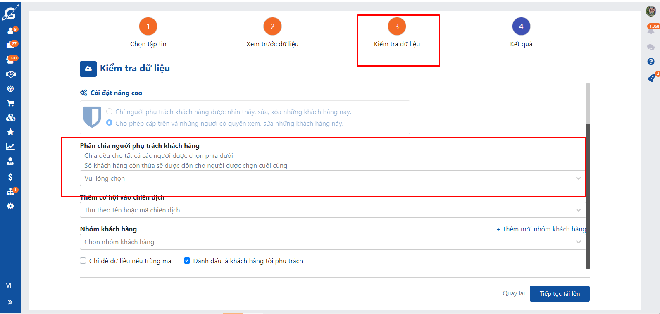Screen dimensions: 660x314
Task: Open the star favorites icon in sidebar
Action: pyautogui.click(x=10, y=132)
